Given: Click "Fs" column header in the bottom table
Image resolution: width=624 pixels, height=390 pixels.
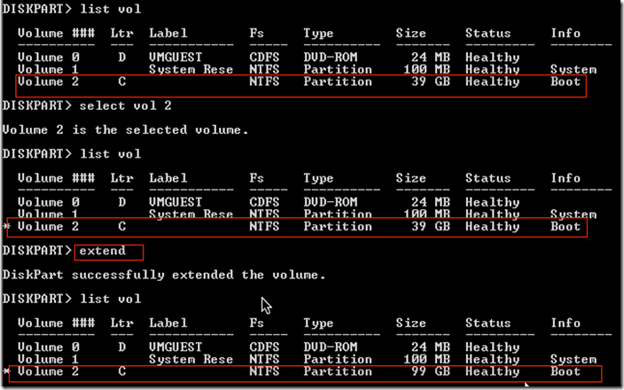Looking at the screenshot, I should (x=257, y=324).
